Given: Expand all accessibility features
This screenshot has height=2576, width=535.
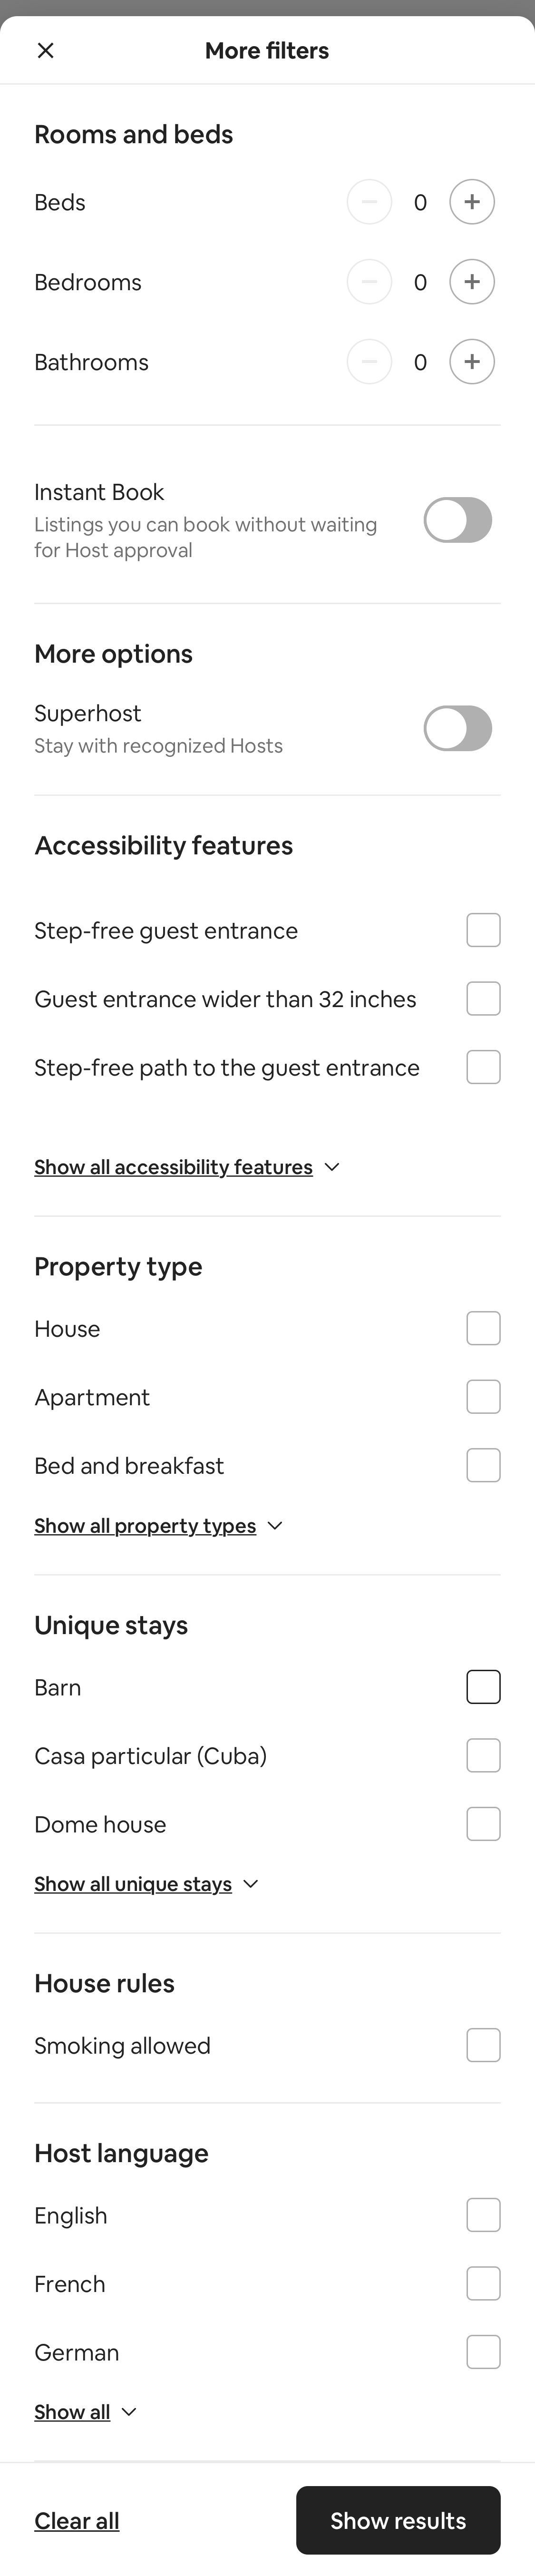Looking at the screenshot, I should coord(187,1166).
